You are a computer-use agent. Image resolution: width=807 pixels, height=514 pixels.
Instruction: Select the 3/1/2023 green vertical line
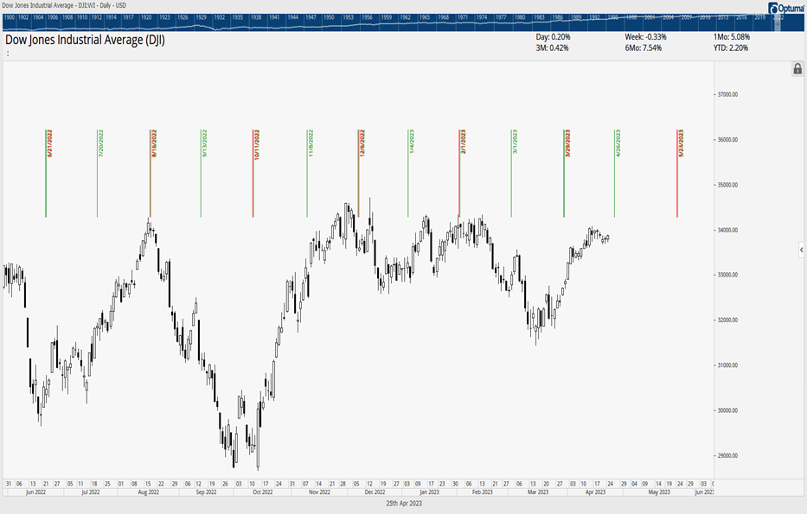[x=511, y=174]
